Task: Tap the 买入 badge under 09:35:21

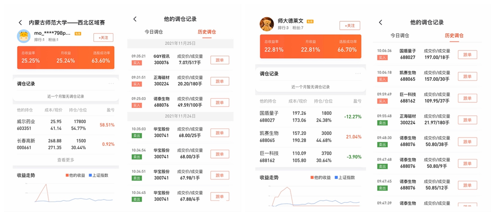Action: 136,63
